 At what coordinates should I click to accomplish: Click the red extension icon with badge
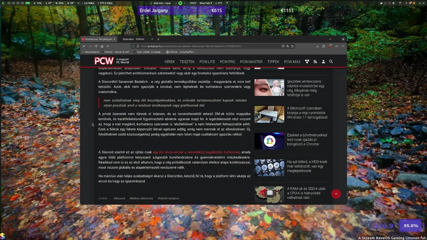[330, 46]
